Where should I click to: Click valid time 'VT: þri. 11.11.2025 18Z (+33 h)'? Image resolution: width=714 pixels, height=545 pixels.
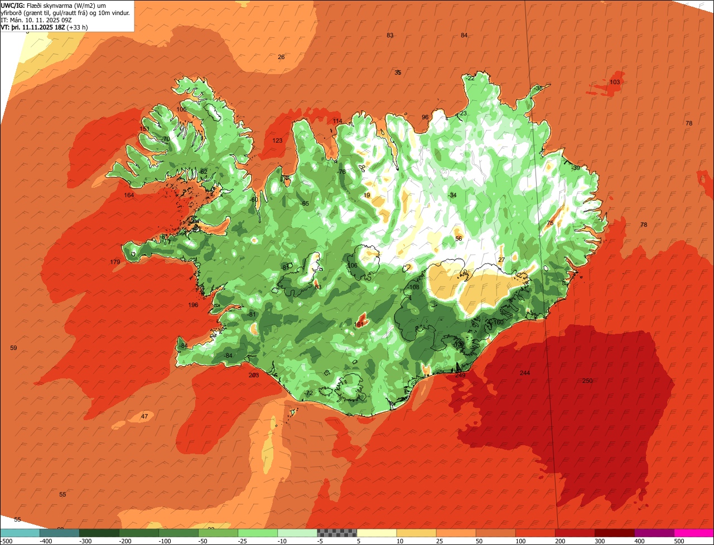point(44,27)
